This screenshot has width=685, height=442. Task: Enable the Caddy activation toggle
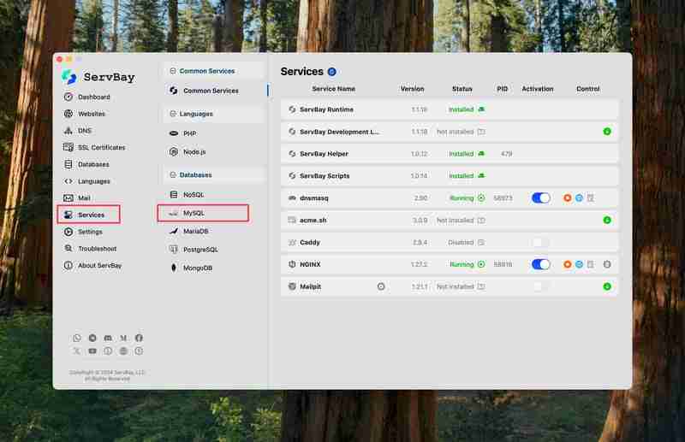click(x=540, y=242)
